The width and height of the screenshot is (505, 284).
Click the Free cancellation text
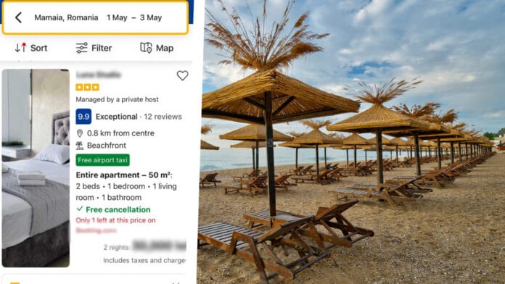pos(118,209)
